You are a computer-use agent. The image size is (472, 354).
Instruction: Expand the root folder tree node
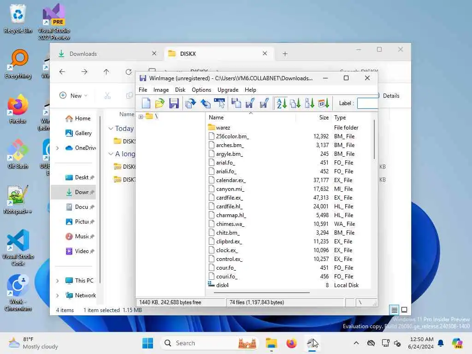[141, 117]
